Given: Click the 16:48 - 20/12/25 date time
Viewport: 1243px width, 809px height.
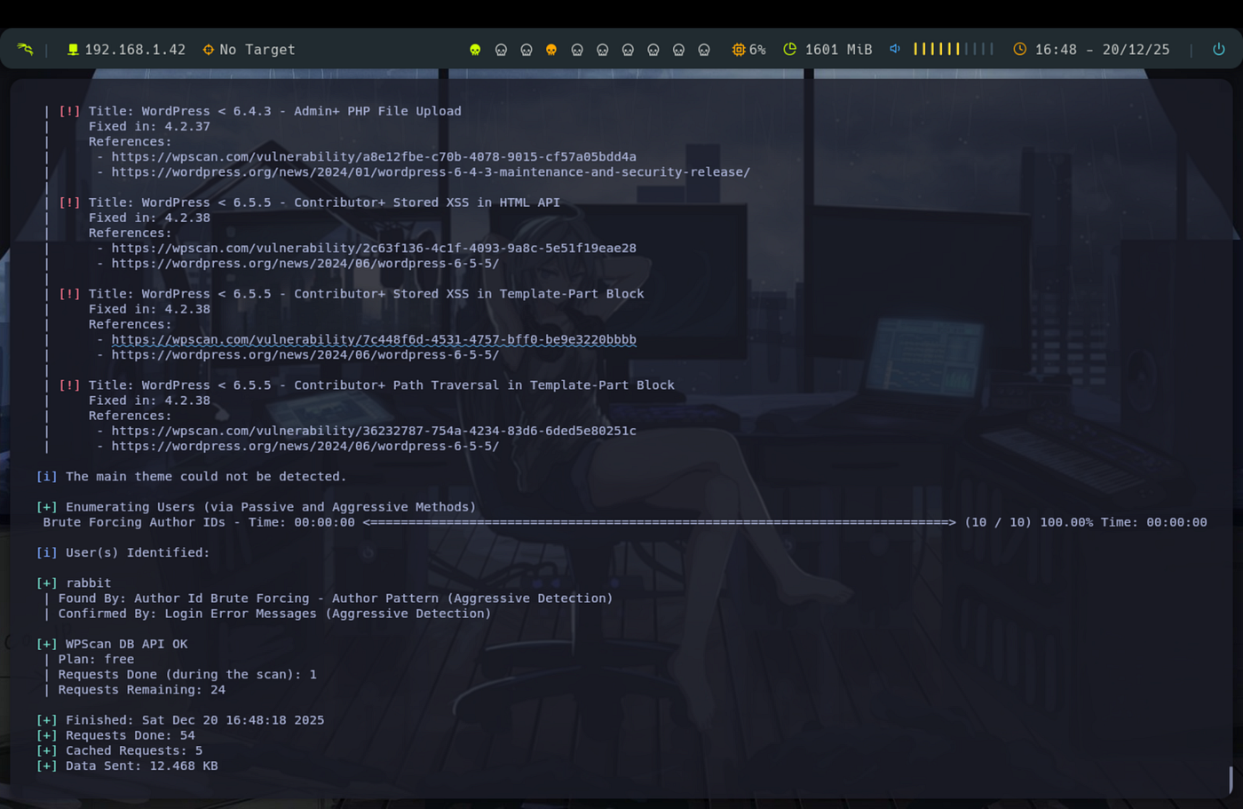Looking at the screenshot, I should click(x=1103, y=50).
